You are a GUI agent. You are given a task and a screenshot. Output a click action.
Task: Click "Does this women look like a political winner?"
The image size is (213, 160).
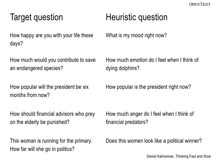point(154,141)
